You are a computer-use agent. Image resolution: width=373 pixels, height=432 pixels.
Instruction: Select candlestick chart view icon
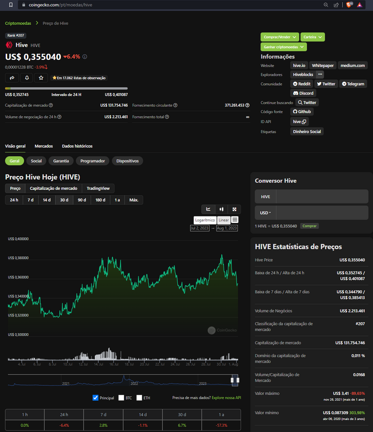tap(221, 209)
